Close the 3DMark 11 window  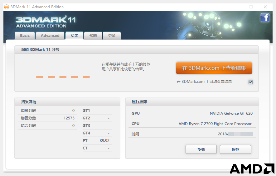pyautogui.click(x=265, y=7)
